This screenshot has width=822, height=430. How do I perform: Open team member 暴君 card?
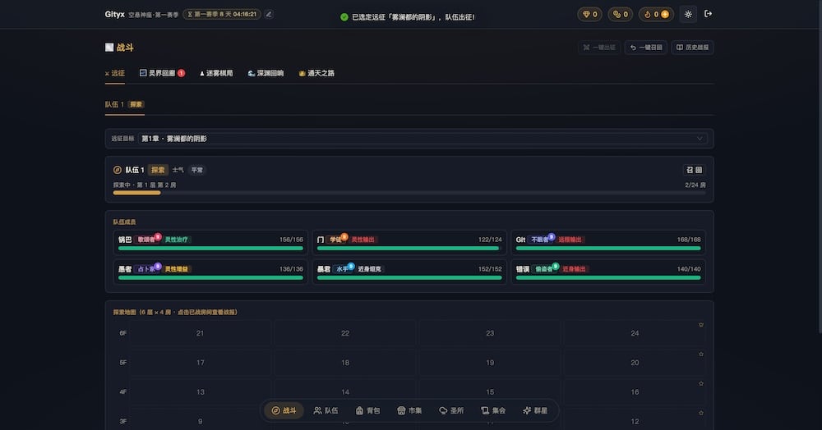pyautogui.click(x=409, y=272)
